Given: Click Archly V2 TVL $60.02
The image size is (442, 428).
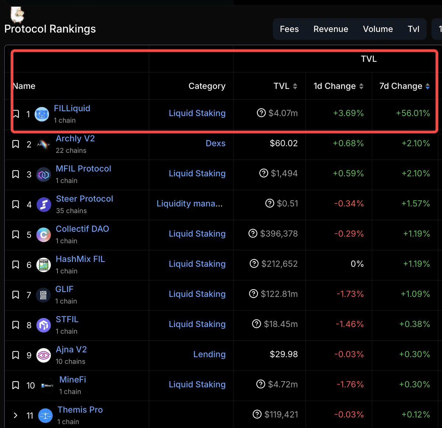Looking at the screenshot, I should click(x=284, y=143).
